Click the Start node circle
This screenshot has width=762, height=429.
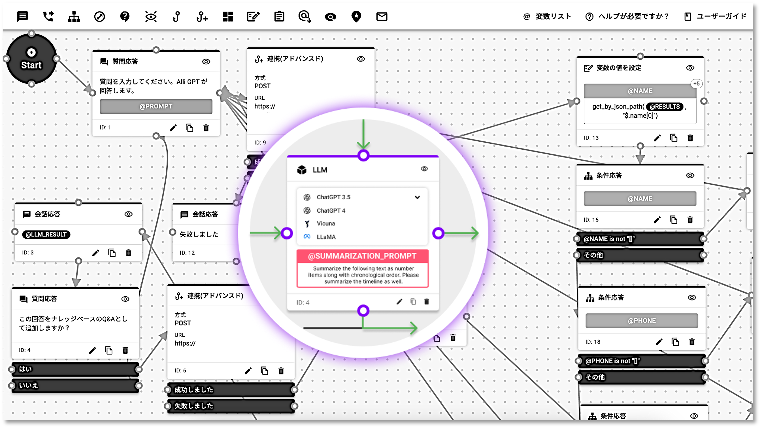pyautogui.click(x=31, y=59)
